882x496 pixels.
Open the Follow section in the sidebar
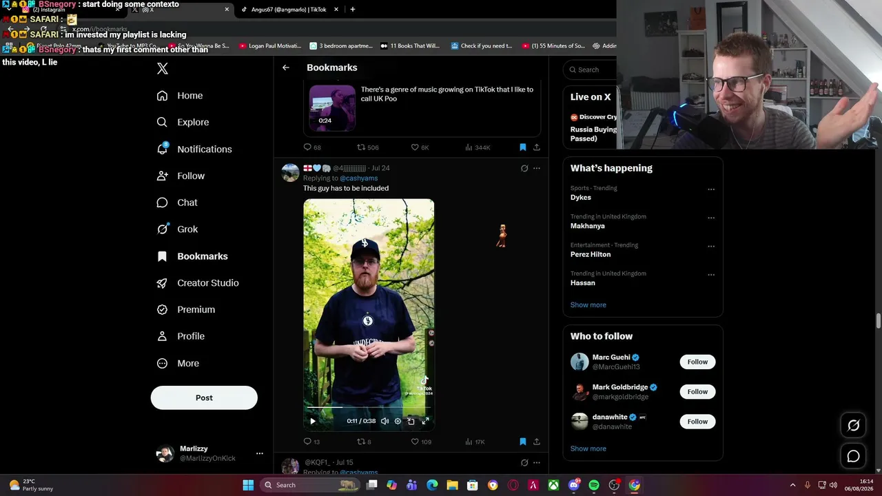click(x=181, y=176)
